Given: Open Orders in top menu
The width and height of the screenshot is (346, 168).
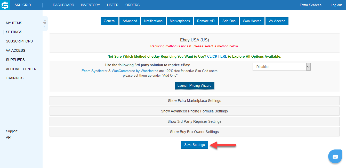Looking at the screenshot, I should click(132, 5).
